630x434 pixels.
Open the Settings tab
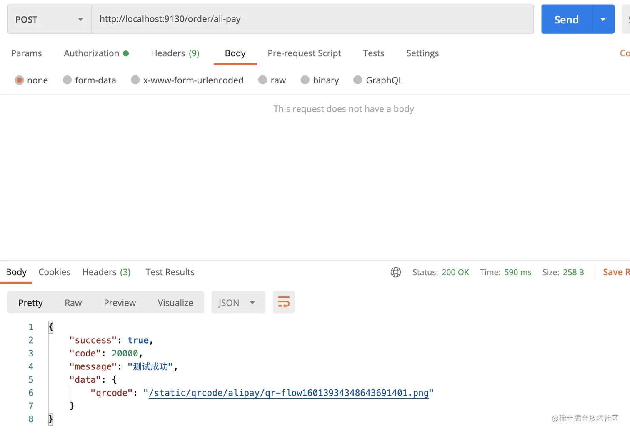tap(422, 53)
